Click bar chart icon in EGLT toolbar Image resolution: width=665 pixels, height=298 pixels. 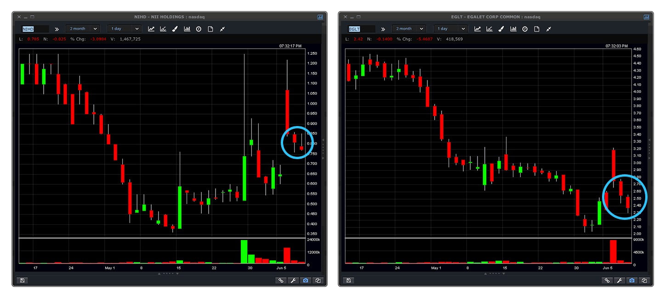[x=513, y=29]
